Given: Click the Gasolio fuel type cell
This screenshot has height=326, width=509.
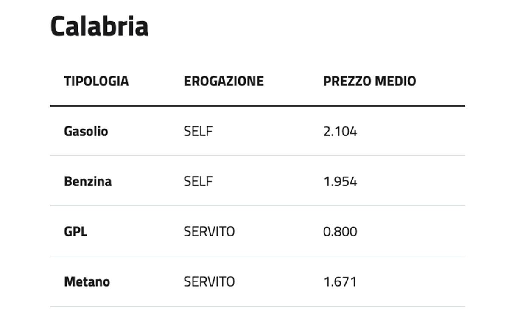Looking at the screenshot, I should [x=86, y=131].
